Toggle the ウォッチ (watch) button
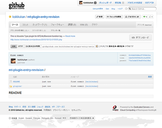Image resolution: width=162 pixels, height=128 pixels. pos(114,17)
